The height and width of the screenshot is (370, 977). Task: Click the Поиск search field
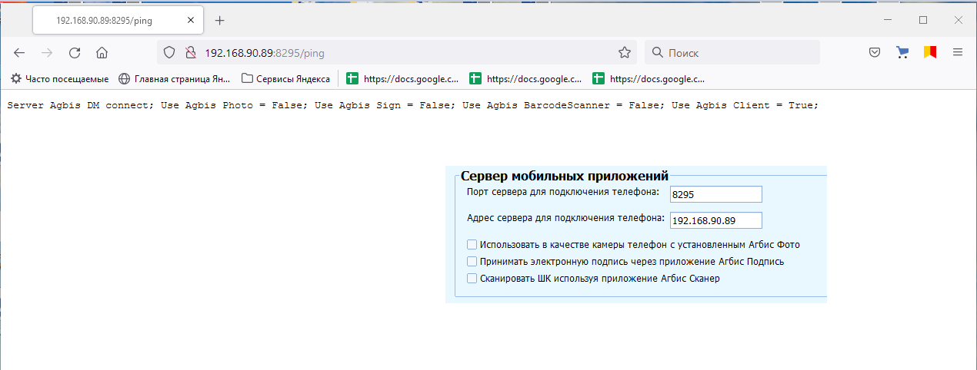(732, 53)
